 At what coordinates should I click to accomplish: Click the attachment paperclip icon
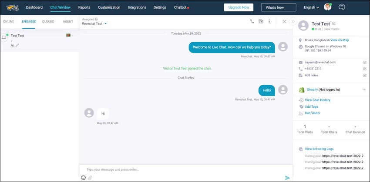[x=90, y=178]
